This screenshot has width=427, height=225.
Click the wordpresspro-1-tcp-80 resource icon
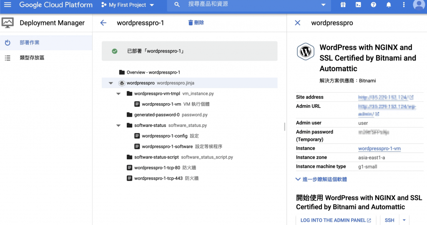(x=130, y=168)
